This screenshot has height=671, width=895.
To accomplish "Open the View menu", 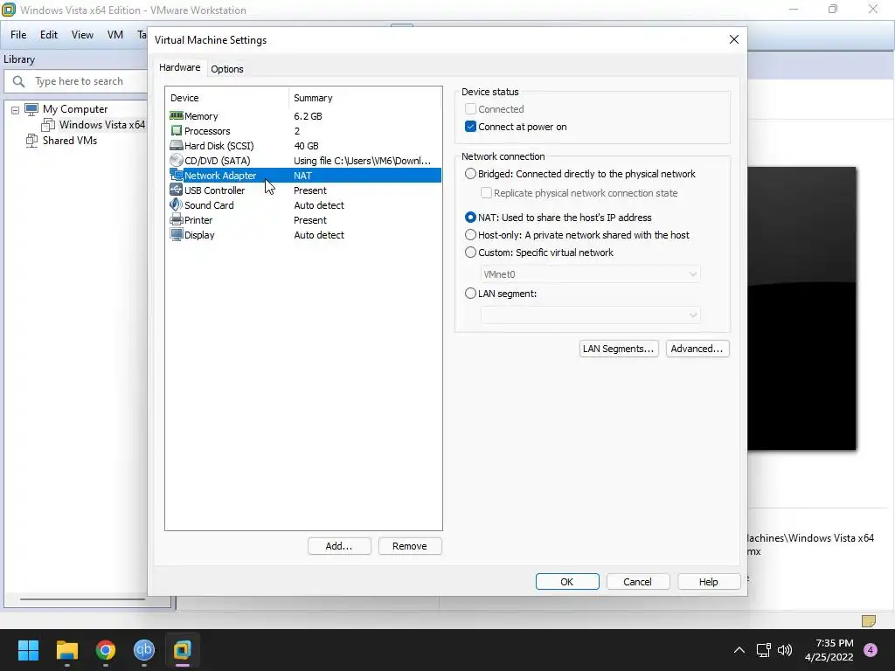I will click(82, 35).
